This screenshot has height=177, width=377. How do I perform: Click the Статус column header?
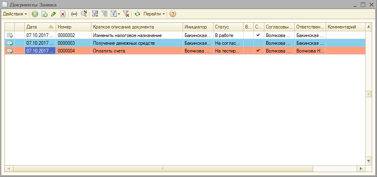point(228,27)
